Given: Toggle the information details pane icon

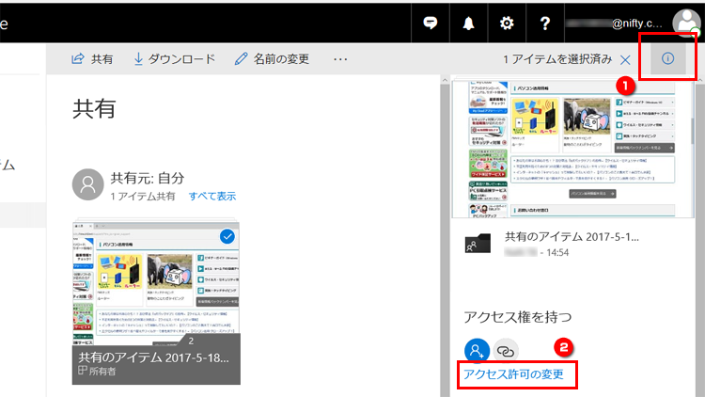Looking at the screenshot, I should coord(667,58).
